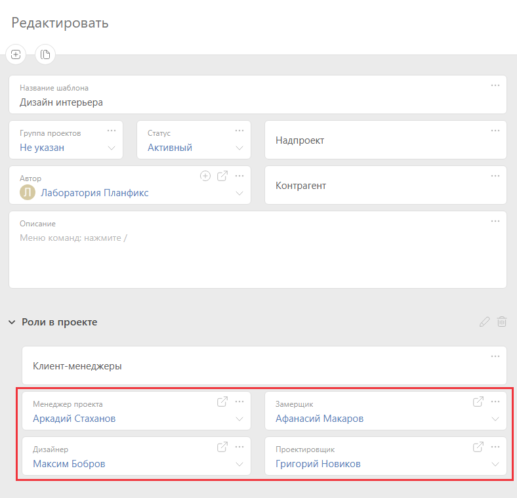Open Автор in new window icon
The height and width of the screenshot is (498, 517).
222,176
